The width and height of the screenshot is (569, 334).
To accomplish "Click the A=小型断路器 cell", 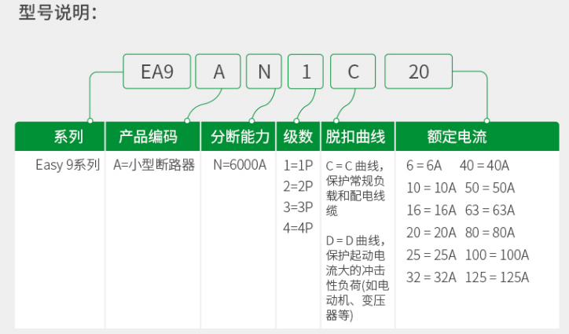I will (154, 165).
